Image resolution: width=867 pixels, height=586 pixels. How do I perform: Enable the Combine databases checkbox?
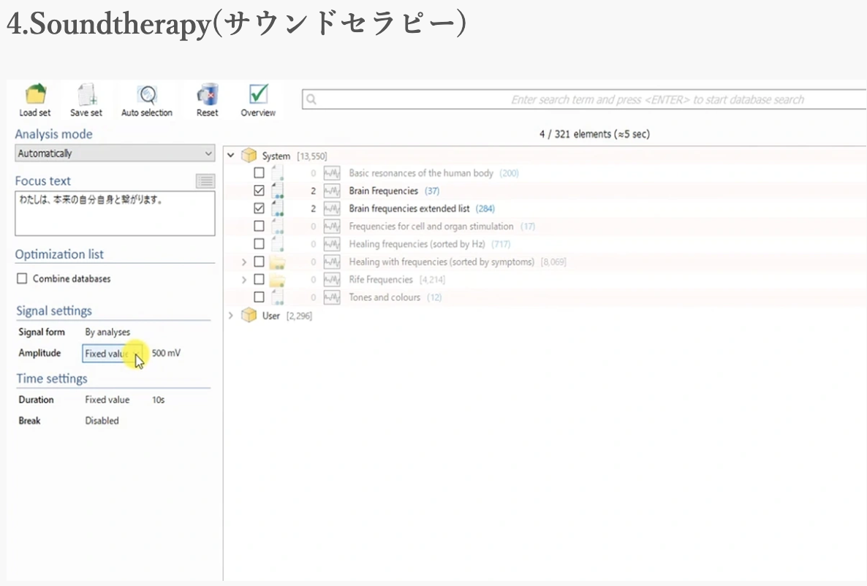tap(22, 278)
